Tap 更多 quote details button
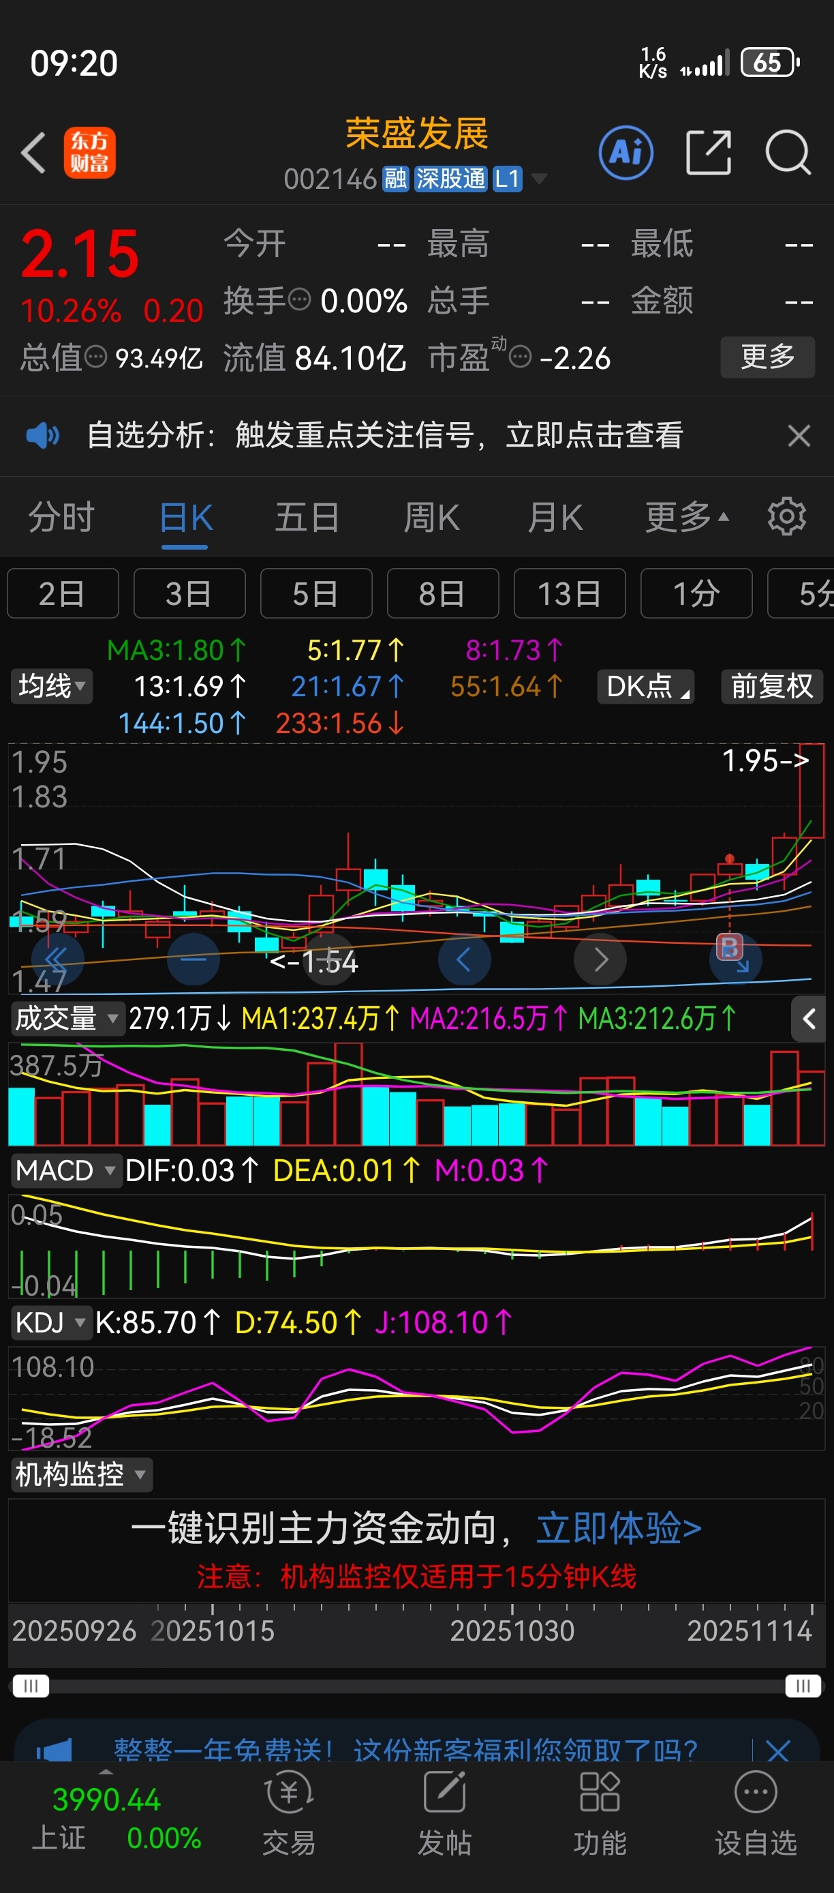This screenshot has width=834, height=1893. (767, 357)
